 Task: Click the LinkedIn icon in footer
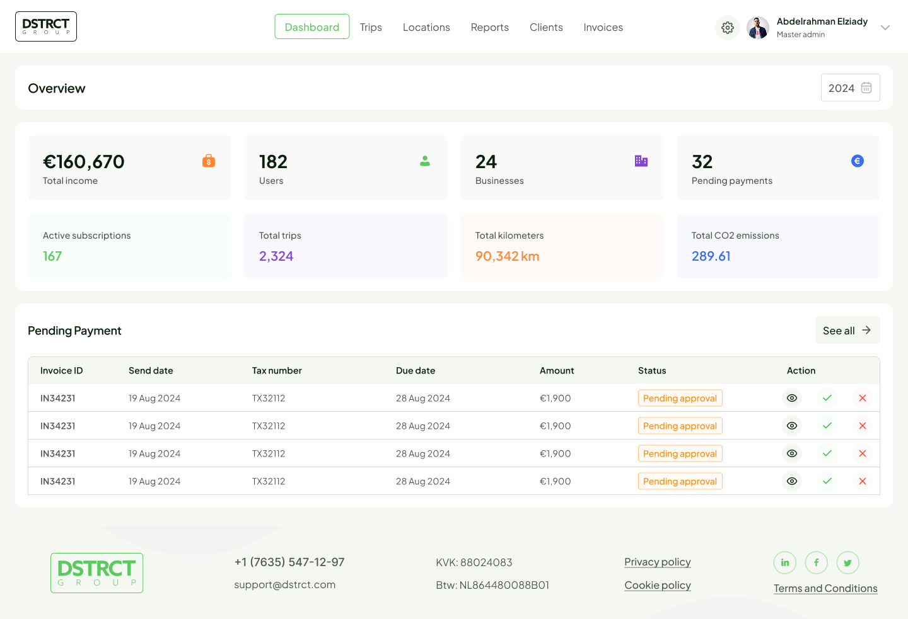(785, 562)
